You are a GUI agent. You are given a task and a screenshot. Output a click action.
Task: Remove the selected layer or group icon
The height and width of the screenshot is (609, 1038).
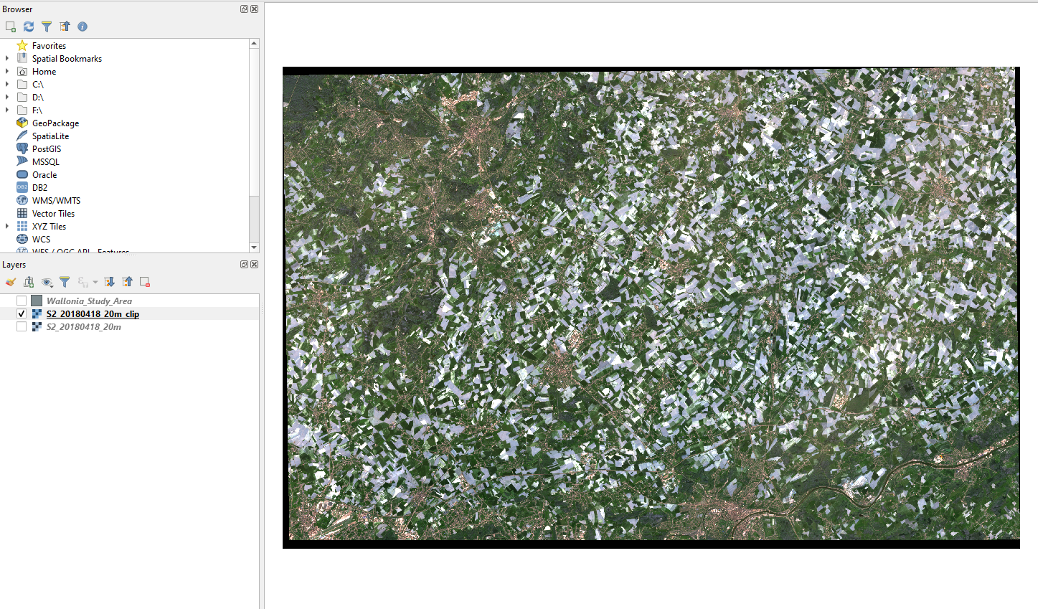tap(145, 282)
